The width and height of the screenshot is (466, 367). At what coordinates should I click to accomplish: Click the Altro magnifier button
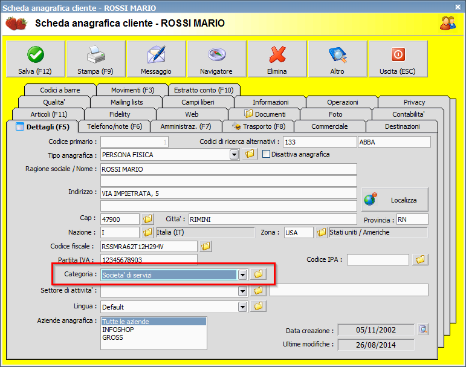pos(338,59)
